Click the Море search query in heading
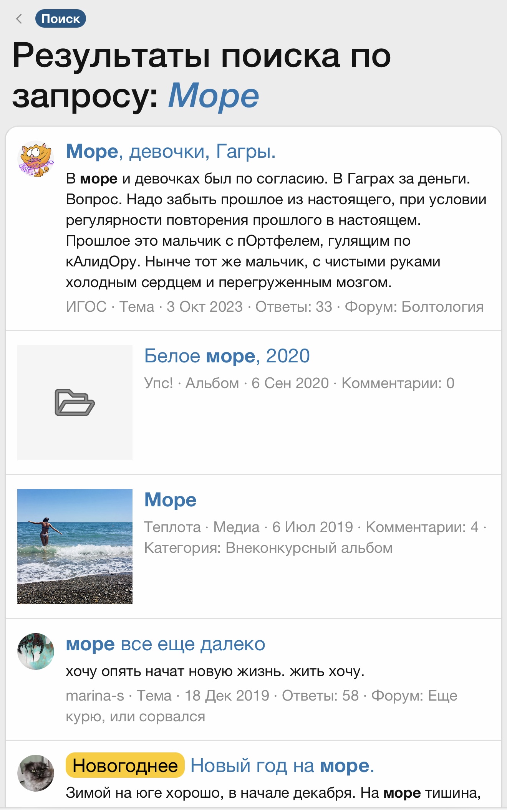Viewport: 507px width, 810px height. click(x=213, y=96)
